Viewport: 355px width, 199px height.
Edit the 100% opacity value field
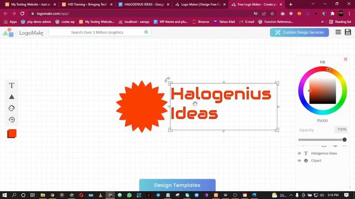click(342, 129)
